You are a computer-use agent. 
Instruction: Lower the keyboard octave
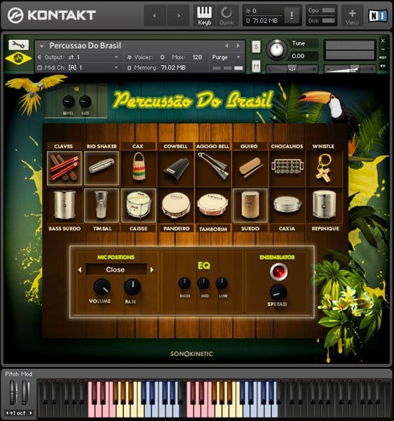(x=7, y=412)
